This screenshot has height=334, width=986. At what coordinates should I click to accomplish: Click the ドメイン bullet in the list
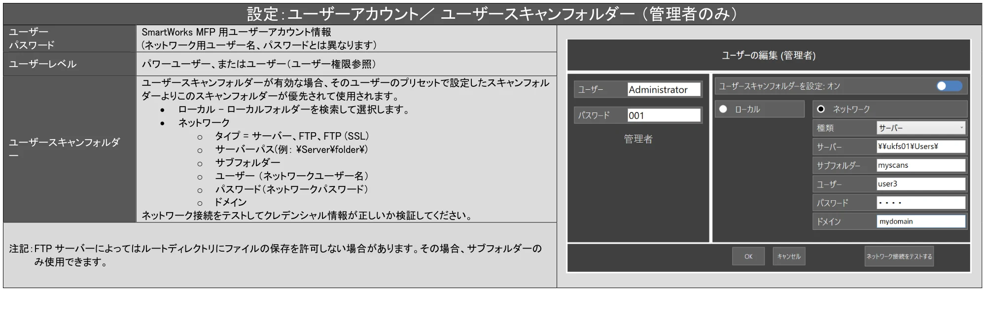(230, 202)
